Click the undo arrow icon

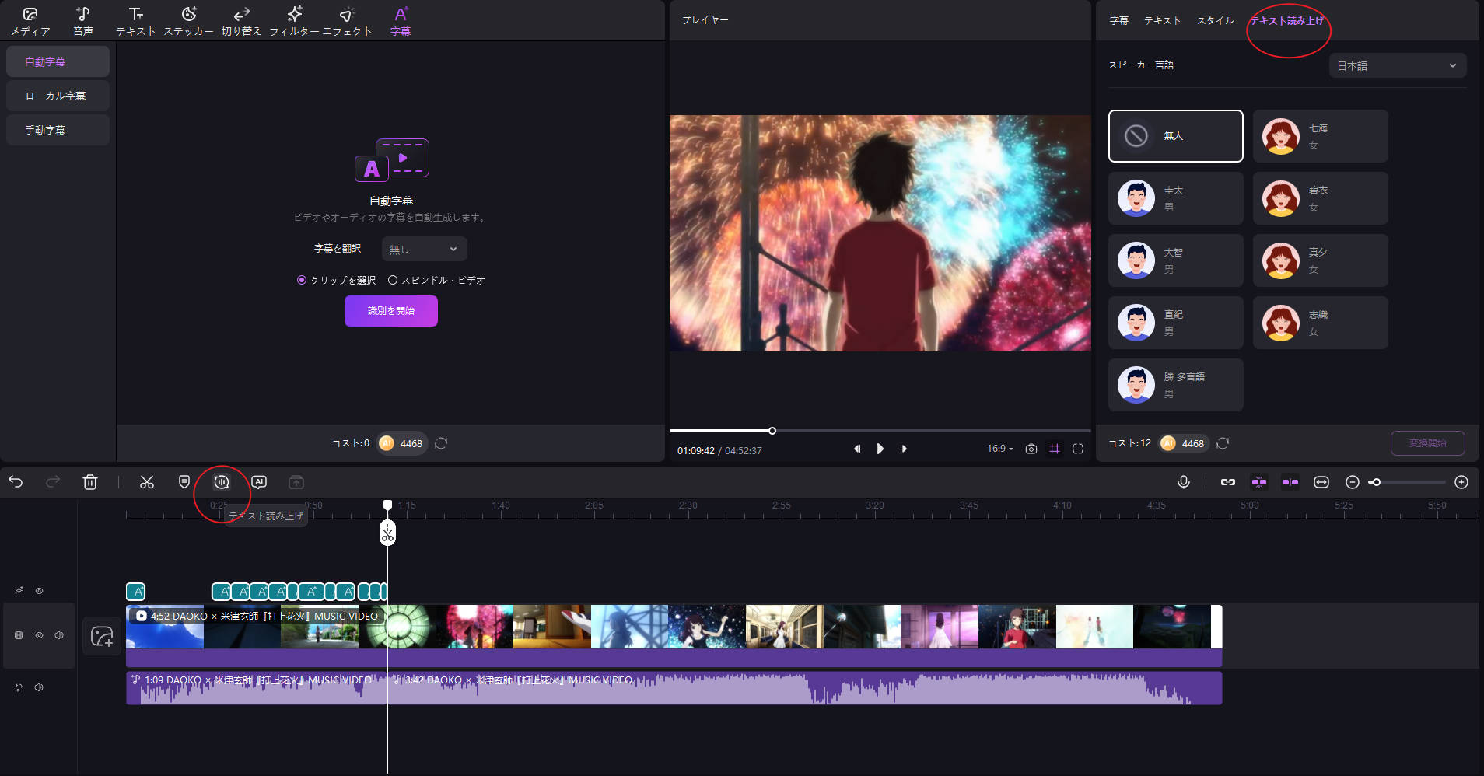16,482
